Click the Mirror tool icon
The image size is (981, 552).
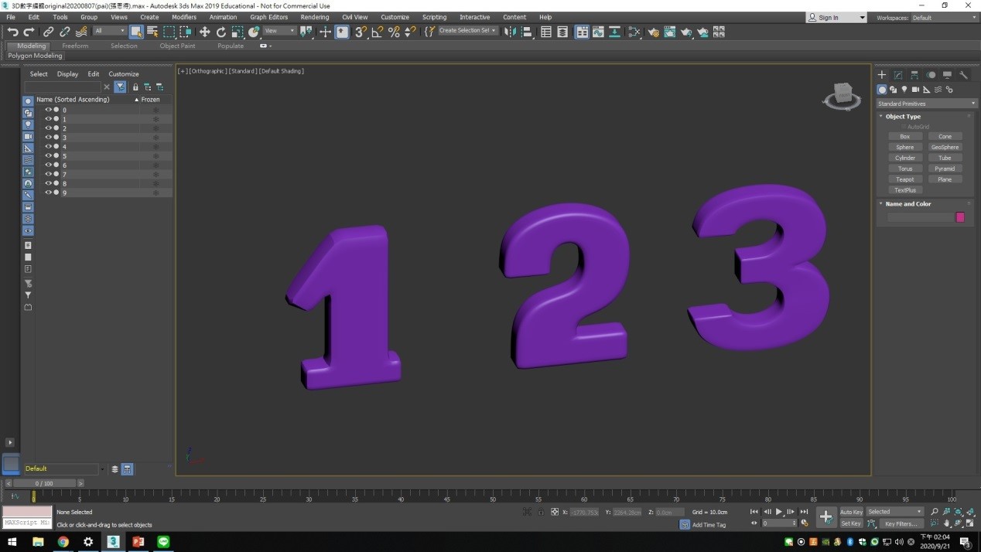(510, 32)
